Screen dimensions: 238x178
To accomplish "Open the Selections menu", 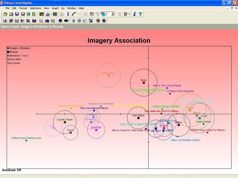I will click(35, 8).
